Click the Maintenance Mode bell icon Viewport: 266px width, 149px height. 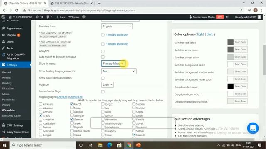(x=190, y=17)
